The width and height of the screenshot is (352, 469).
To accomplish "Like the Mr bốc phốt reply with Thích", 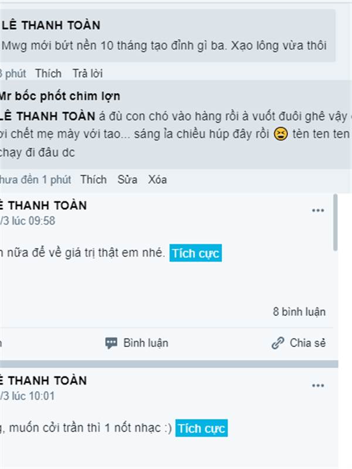I will pyautogui.click(x=93, y=179).
